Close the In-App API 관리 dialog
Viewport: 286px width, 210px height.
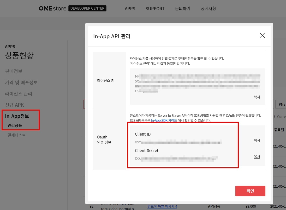[262, 36]
